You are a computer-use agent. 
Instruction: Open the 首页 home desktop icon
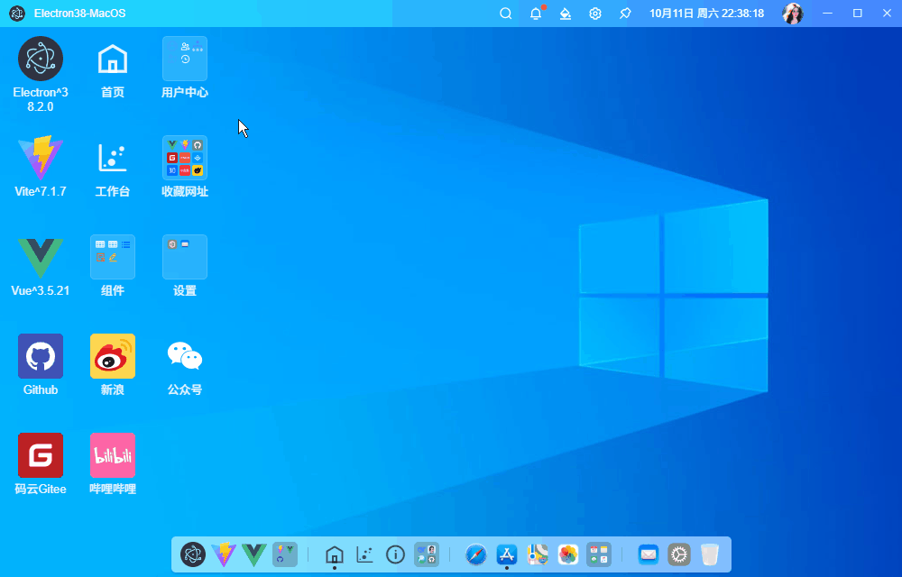(x=113, y=59)
